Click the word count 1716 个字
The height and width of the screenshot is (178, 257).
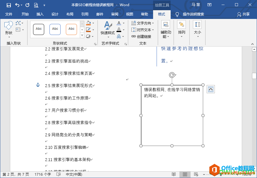pyautogui.click(x=43, y=175)
